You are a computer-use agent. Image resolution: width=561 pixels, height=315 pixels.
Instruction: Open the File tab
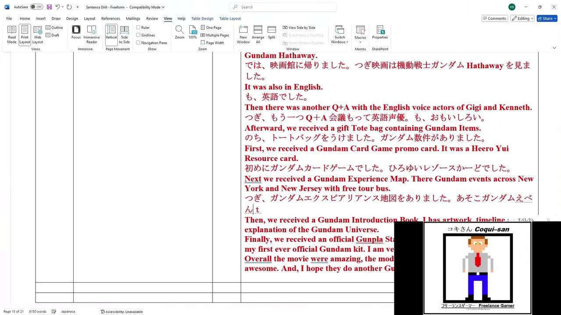(9, 18)
